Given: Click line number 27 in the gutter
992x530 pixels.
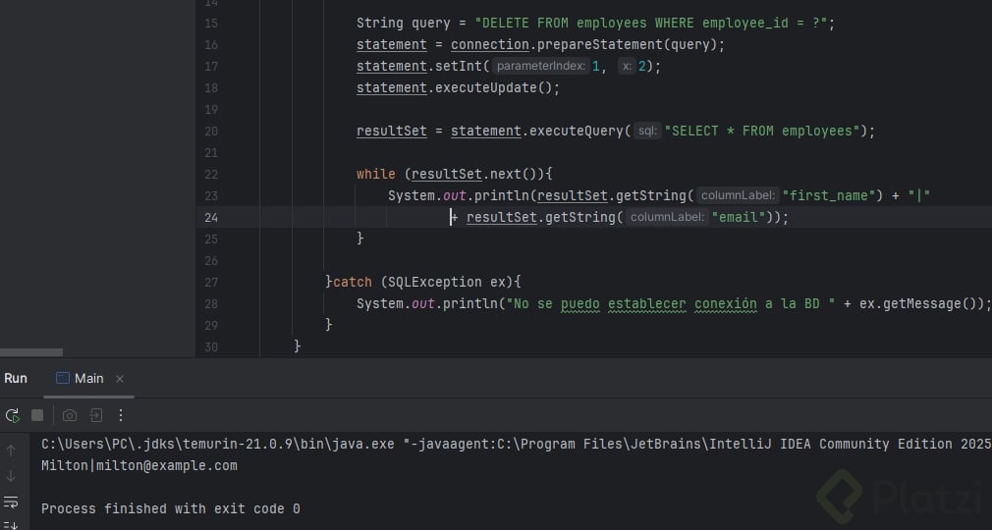Looking at the screenshot, I should [x=211, y=282].
